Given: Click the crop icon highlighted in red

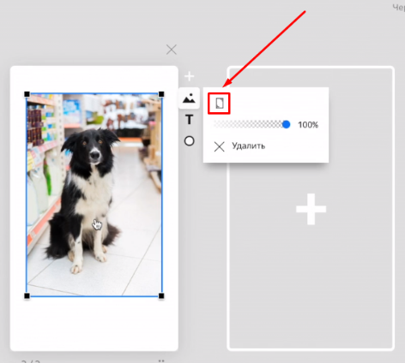Looking at the screenshot, I should click(x=219, y=104).
